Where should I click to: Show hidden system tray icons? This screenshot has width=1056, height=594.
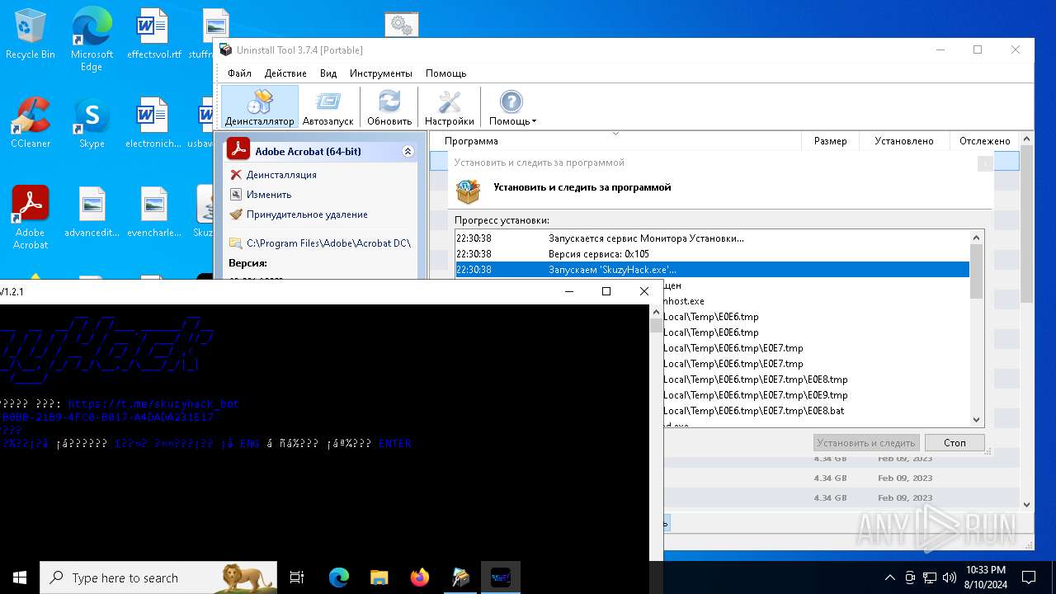pyautogui.click(x=889, y=577)
